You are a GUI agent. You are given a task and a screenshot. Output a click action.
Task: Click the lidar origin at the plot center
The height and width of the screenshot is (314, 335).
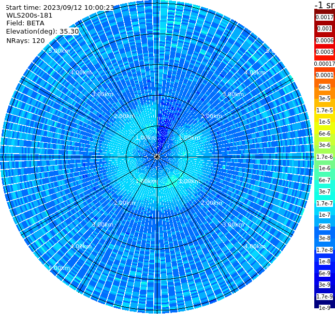157,157
